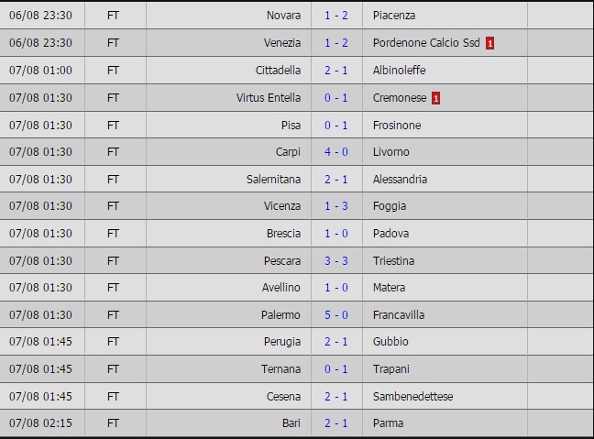Screen dimensions: 594x439
Task: Open the Triestina team page
Action: 393,261
